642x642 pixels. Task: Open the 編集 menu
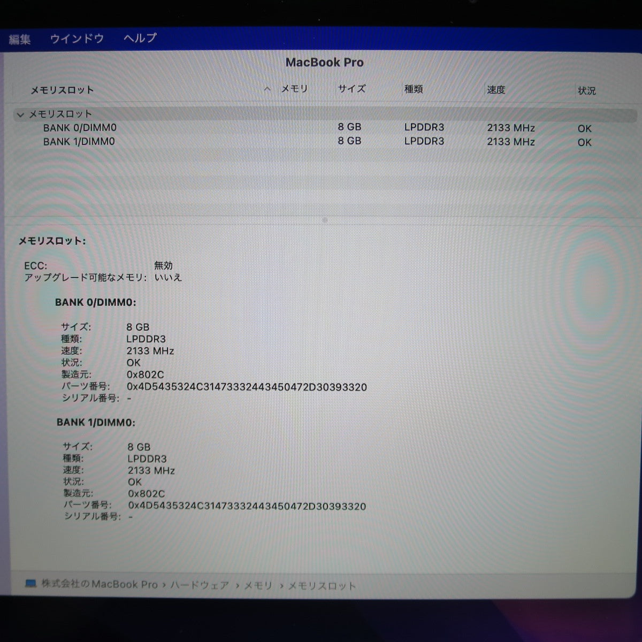[x=19, y=38]
